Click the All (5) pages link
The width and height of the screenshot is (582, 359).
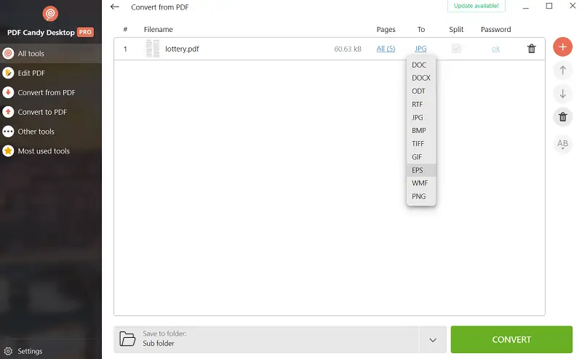tap(386, 49)
